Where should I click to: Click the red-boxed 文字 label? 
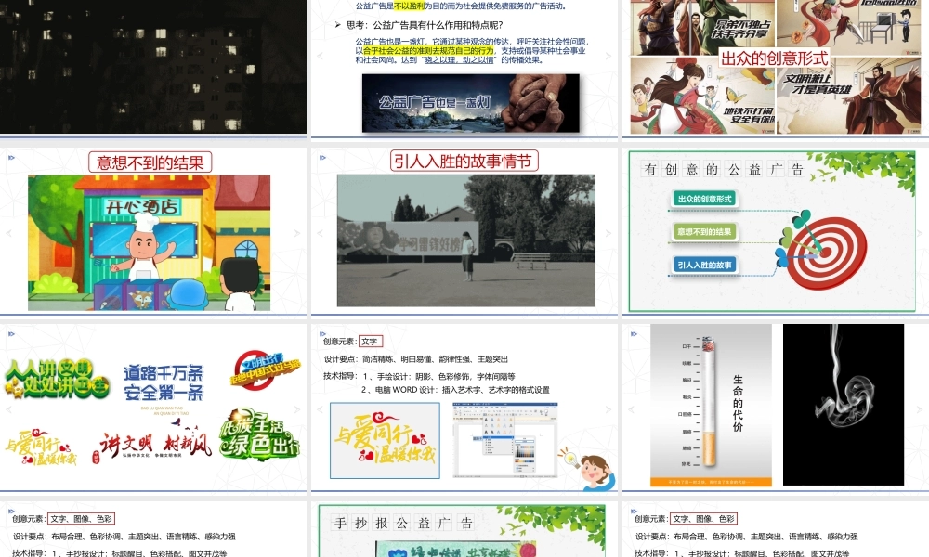(371, 342)
